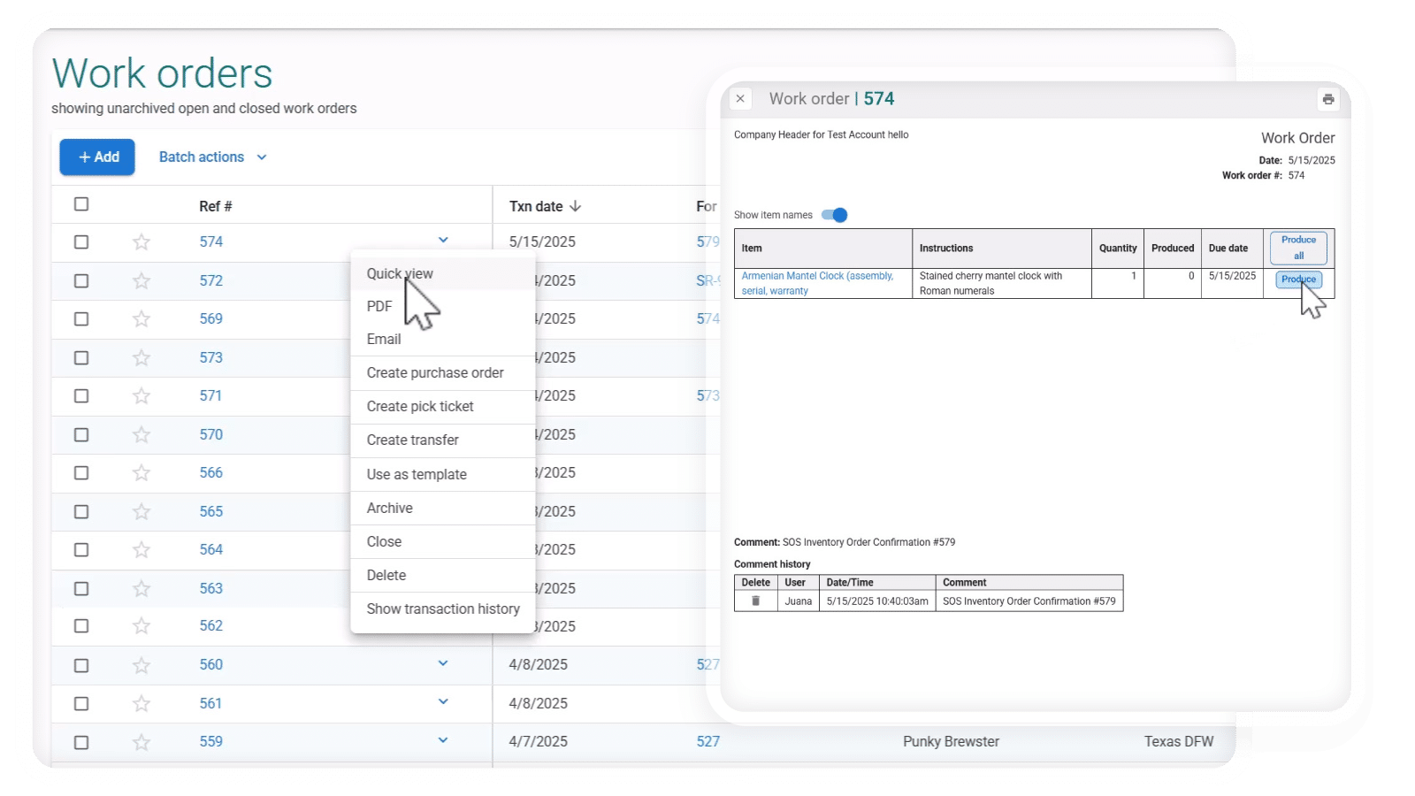Star work order 562
This screenshot has width=1415, height=796.
pyautogui.click(x=141, y=626)
